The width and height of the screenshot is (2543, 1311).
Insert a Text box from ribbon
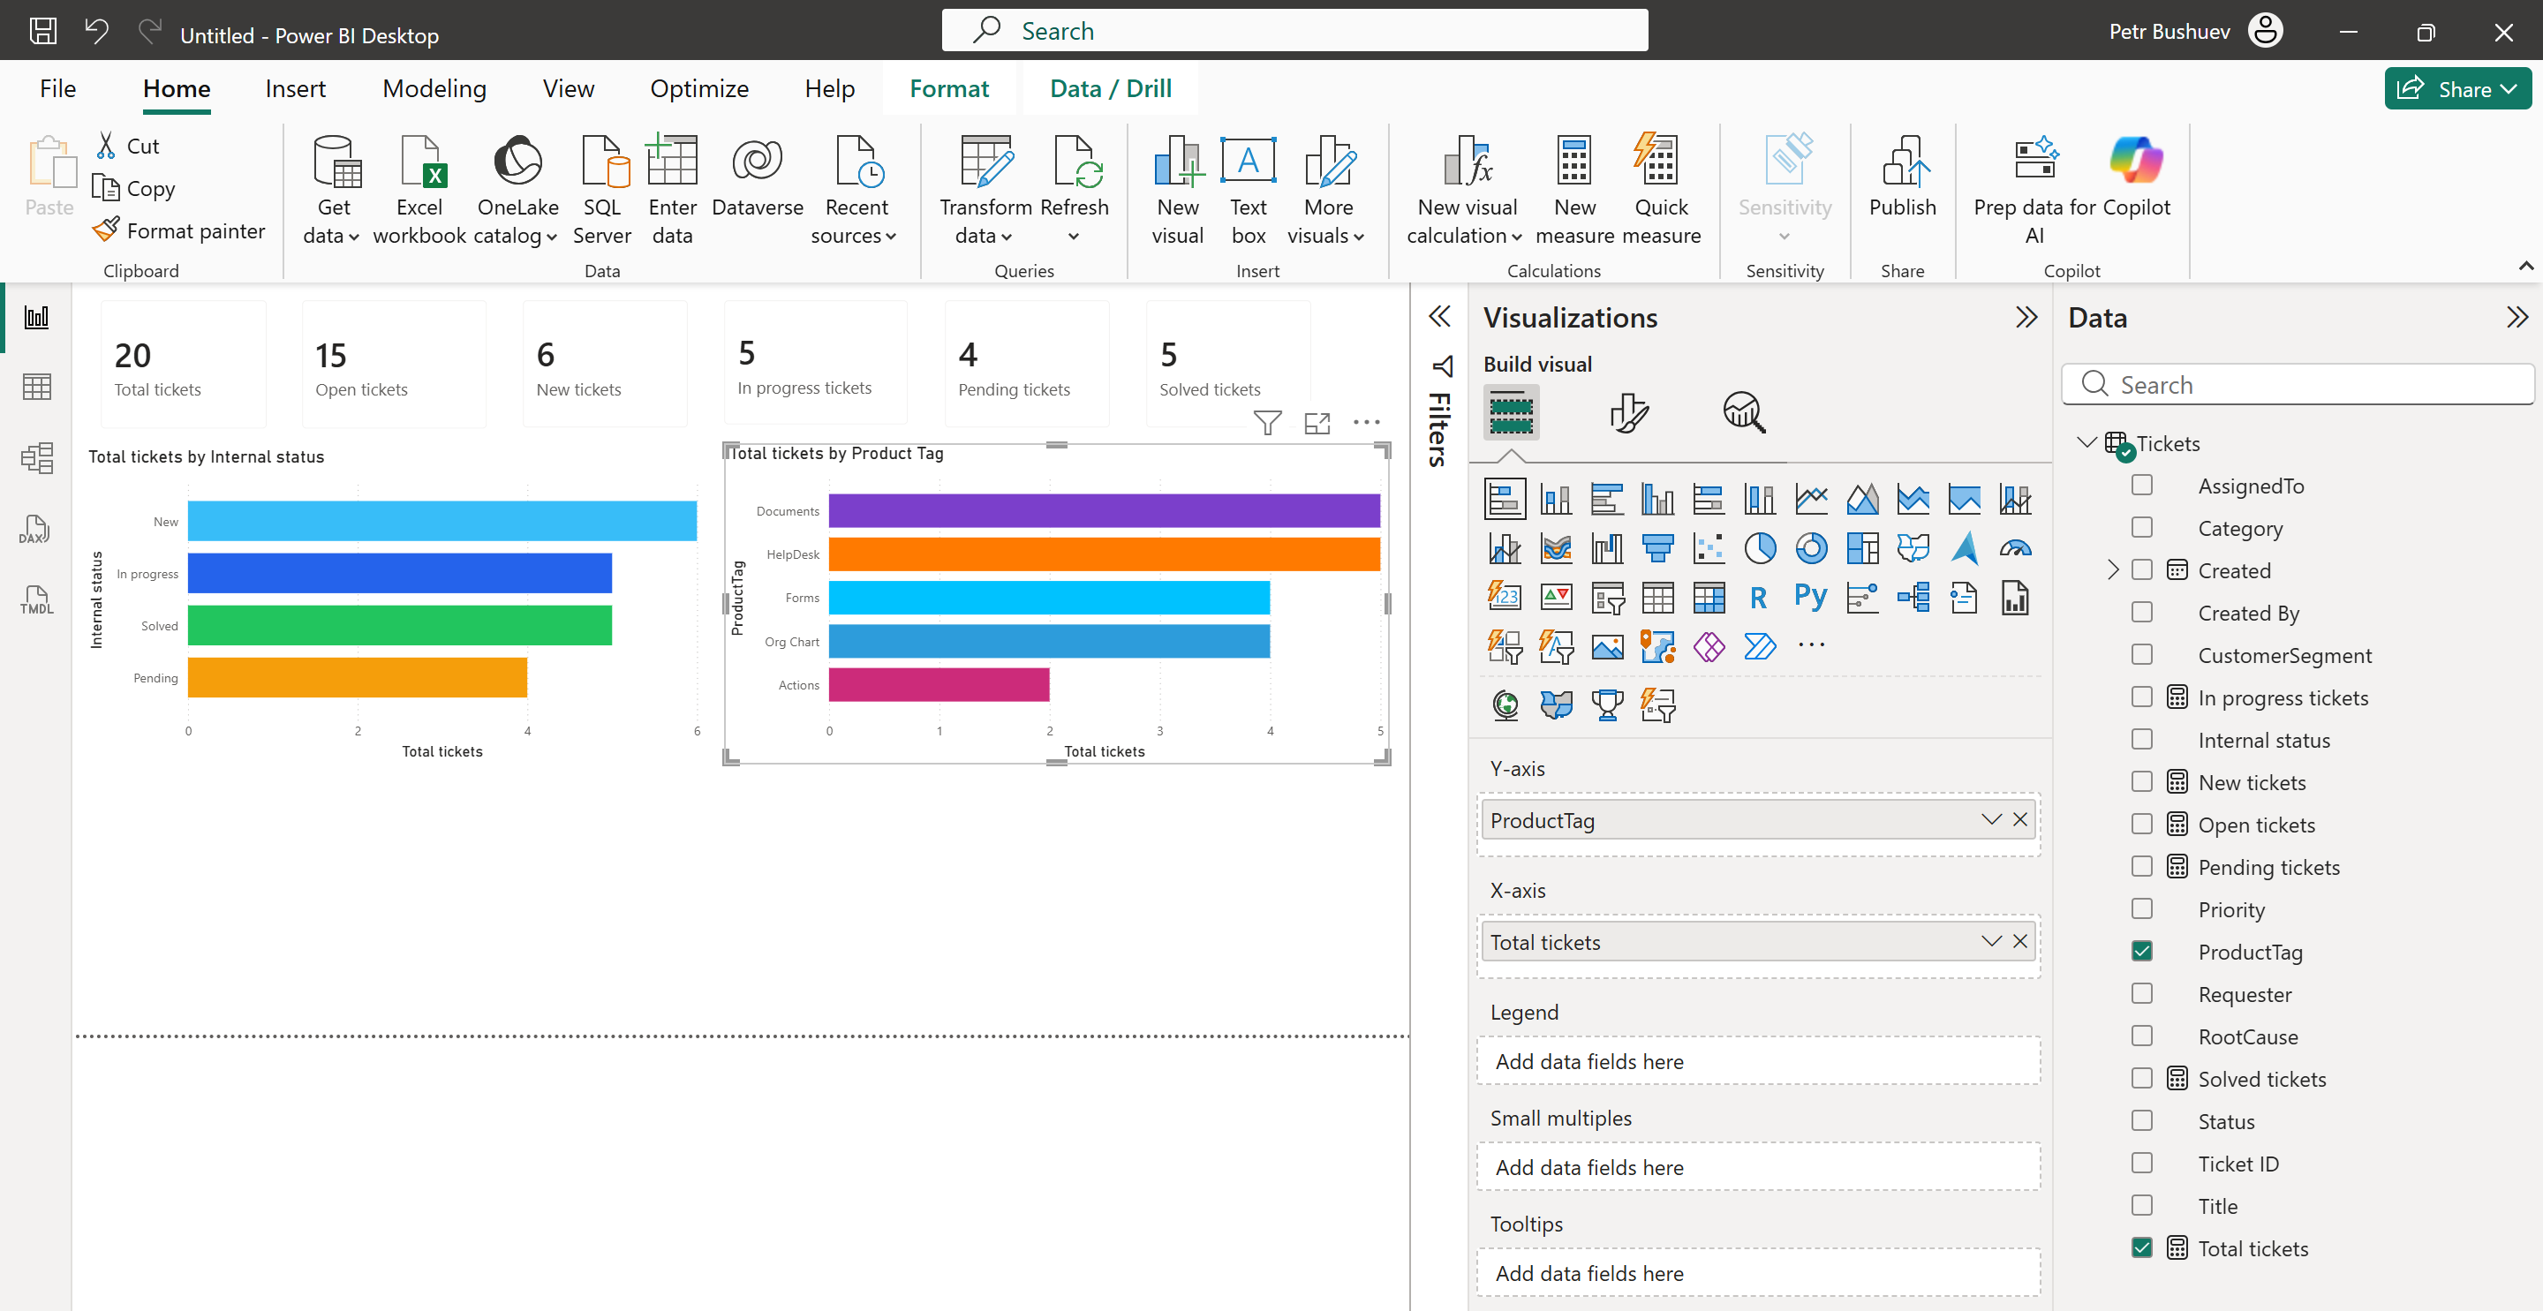(1248, 190)
